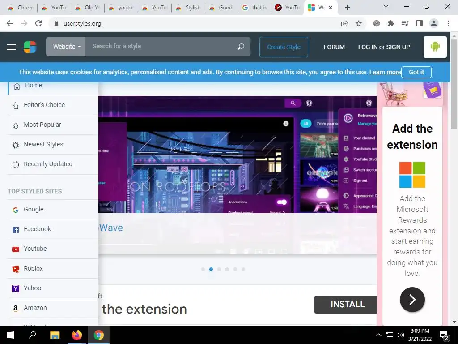The height and width of the screenshot is (344, 458).
Task: Open Chrome three-dot menu
Action: tap(448, 23)
